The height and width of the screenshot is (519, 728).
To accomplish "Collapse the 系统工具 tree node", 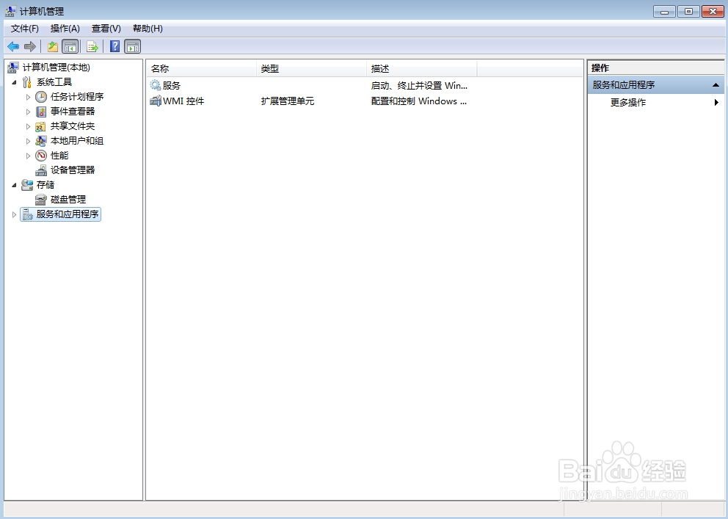I will coord(14,83).
